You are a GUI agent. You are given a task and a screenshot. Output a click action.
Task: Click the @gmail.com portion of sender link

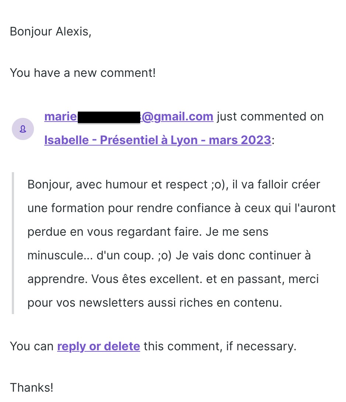pyautogui.click(x=177, y=117)
